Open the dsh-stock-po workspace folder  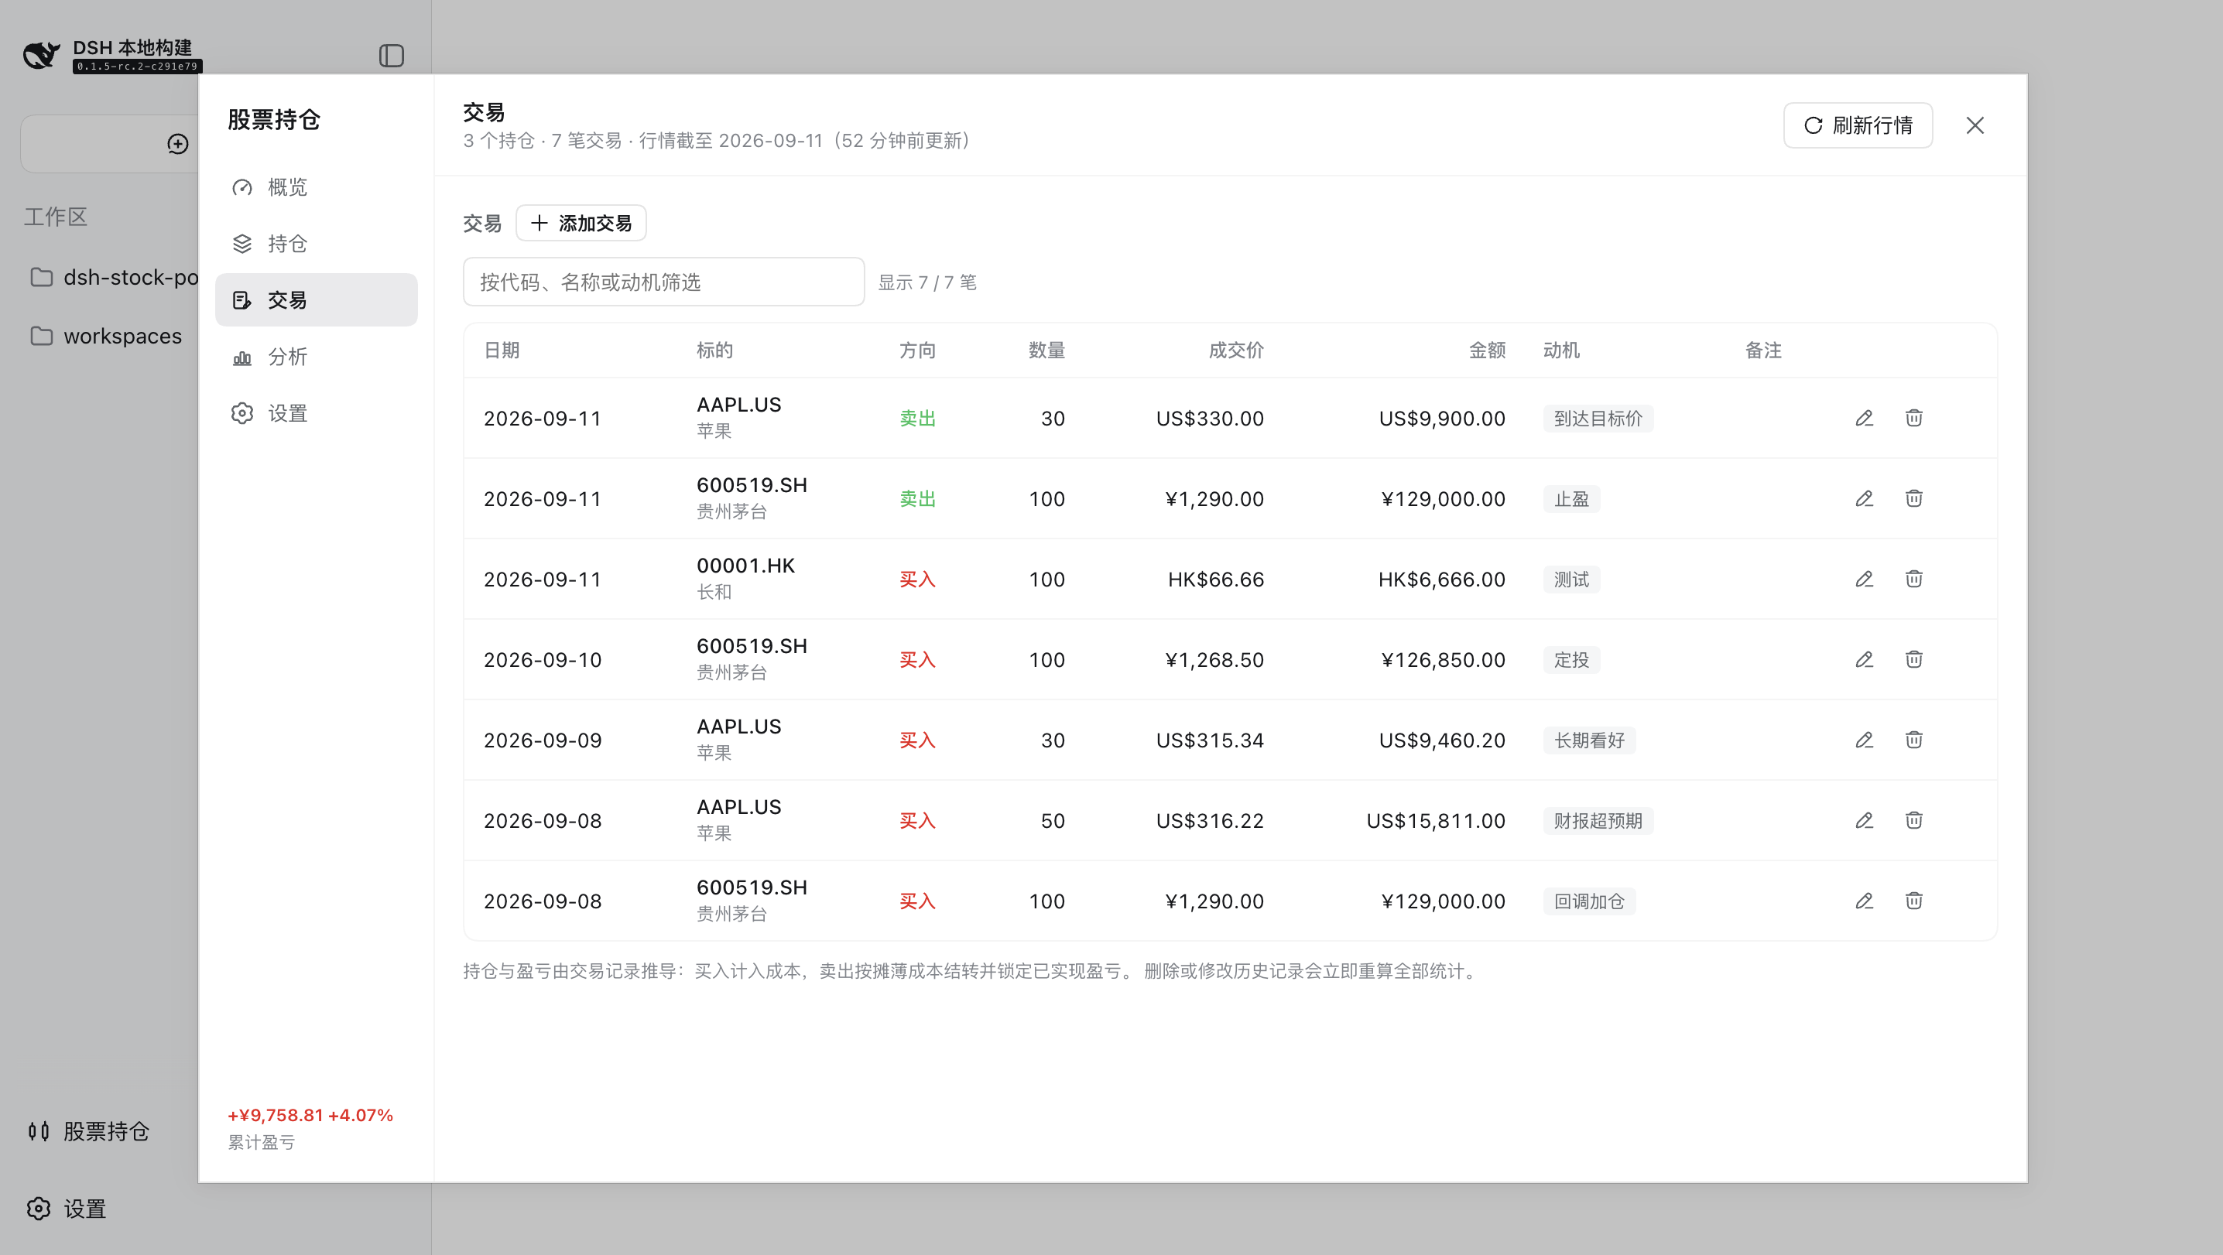pos(114,278)
